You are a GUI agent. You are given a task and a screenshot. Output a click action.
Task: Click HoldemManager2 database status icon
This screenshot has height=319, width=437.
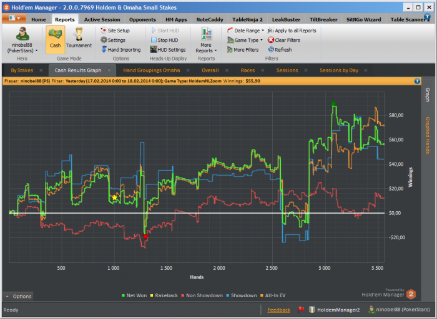coord(312,309)
